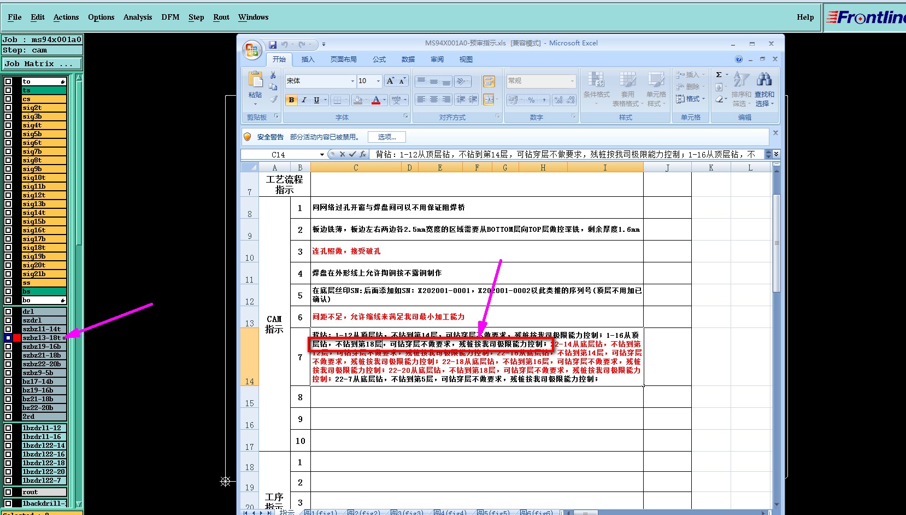Click the Redo icon in Excel
This screenshot has height=515, width=906.
pyautogui.click(x=302, y=44)
